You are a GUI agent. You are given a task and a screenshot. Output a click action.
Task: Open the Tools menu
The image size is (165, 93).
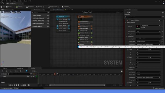tap(26, 1)
